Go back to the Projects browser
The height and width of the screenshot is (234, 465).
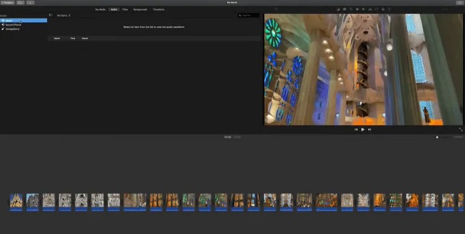[7, 2]
